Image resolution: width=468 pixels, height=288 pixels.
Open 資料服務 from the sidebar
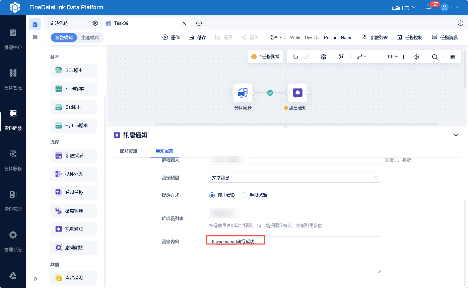13,161
